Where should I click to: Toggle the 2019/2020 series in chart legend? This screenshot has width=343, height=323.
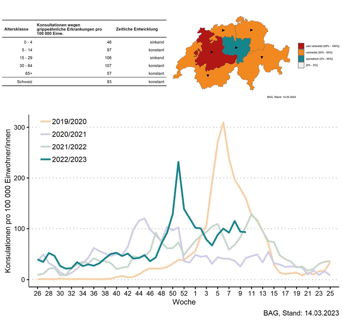pos(69,122)
